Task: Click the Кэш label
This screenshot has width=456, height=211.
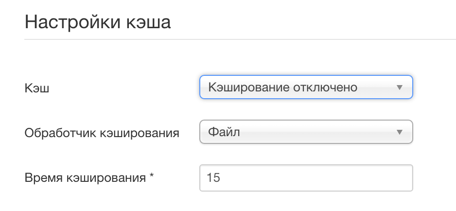Action: coord(37,88)
